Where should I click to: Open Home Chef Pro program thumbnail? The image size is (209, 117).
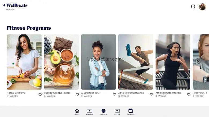click(x=24, y=62)
